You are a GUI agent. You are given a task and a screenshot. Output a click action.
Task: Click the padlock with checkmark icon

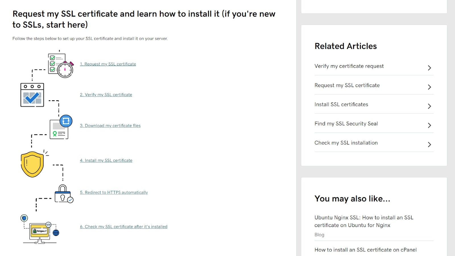coord(64,194)
